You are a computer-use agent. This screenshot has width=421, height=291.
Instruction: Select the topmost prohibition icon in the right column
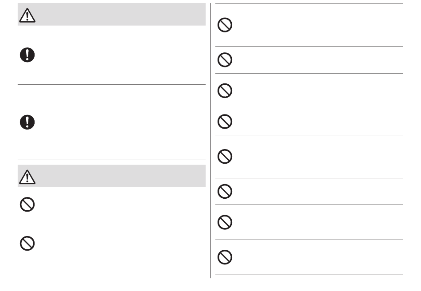click(225, 25)
